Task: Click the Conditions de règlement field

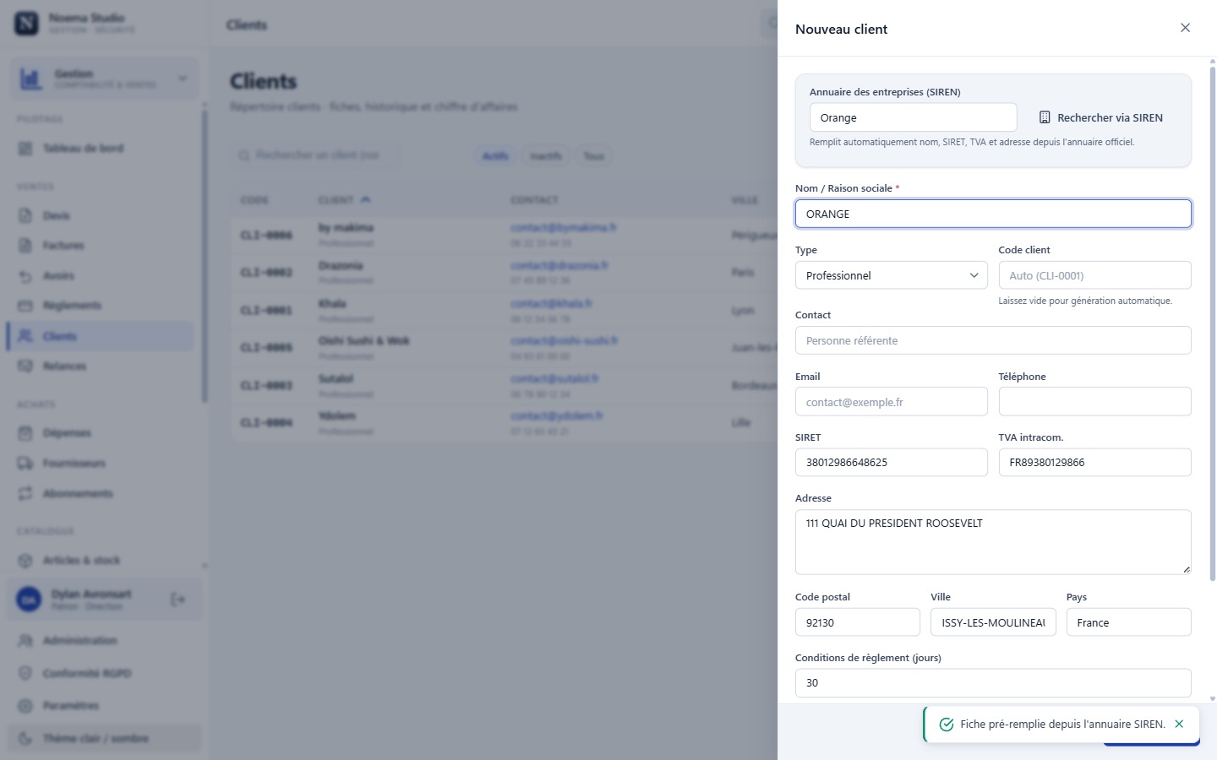Action: coord(993,682)
